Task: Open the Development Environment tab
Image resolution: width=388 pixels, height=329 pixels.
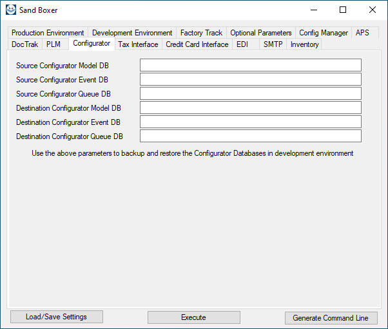Action: tap(132, 33)
